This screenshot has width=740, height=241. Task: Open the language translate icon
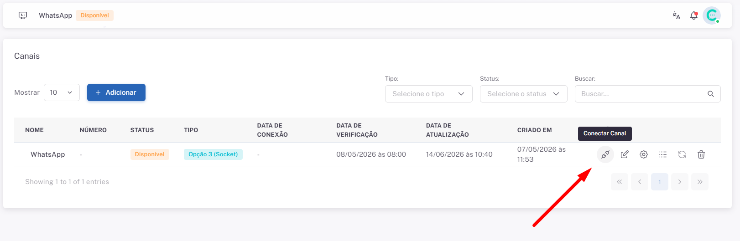tap(677, 15)
